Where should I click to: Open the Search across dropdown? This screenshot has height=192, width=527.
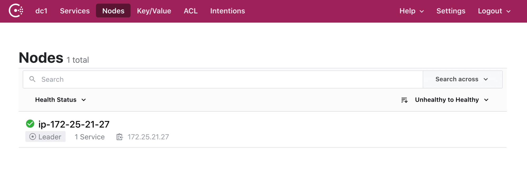click(x=462, y=79)
